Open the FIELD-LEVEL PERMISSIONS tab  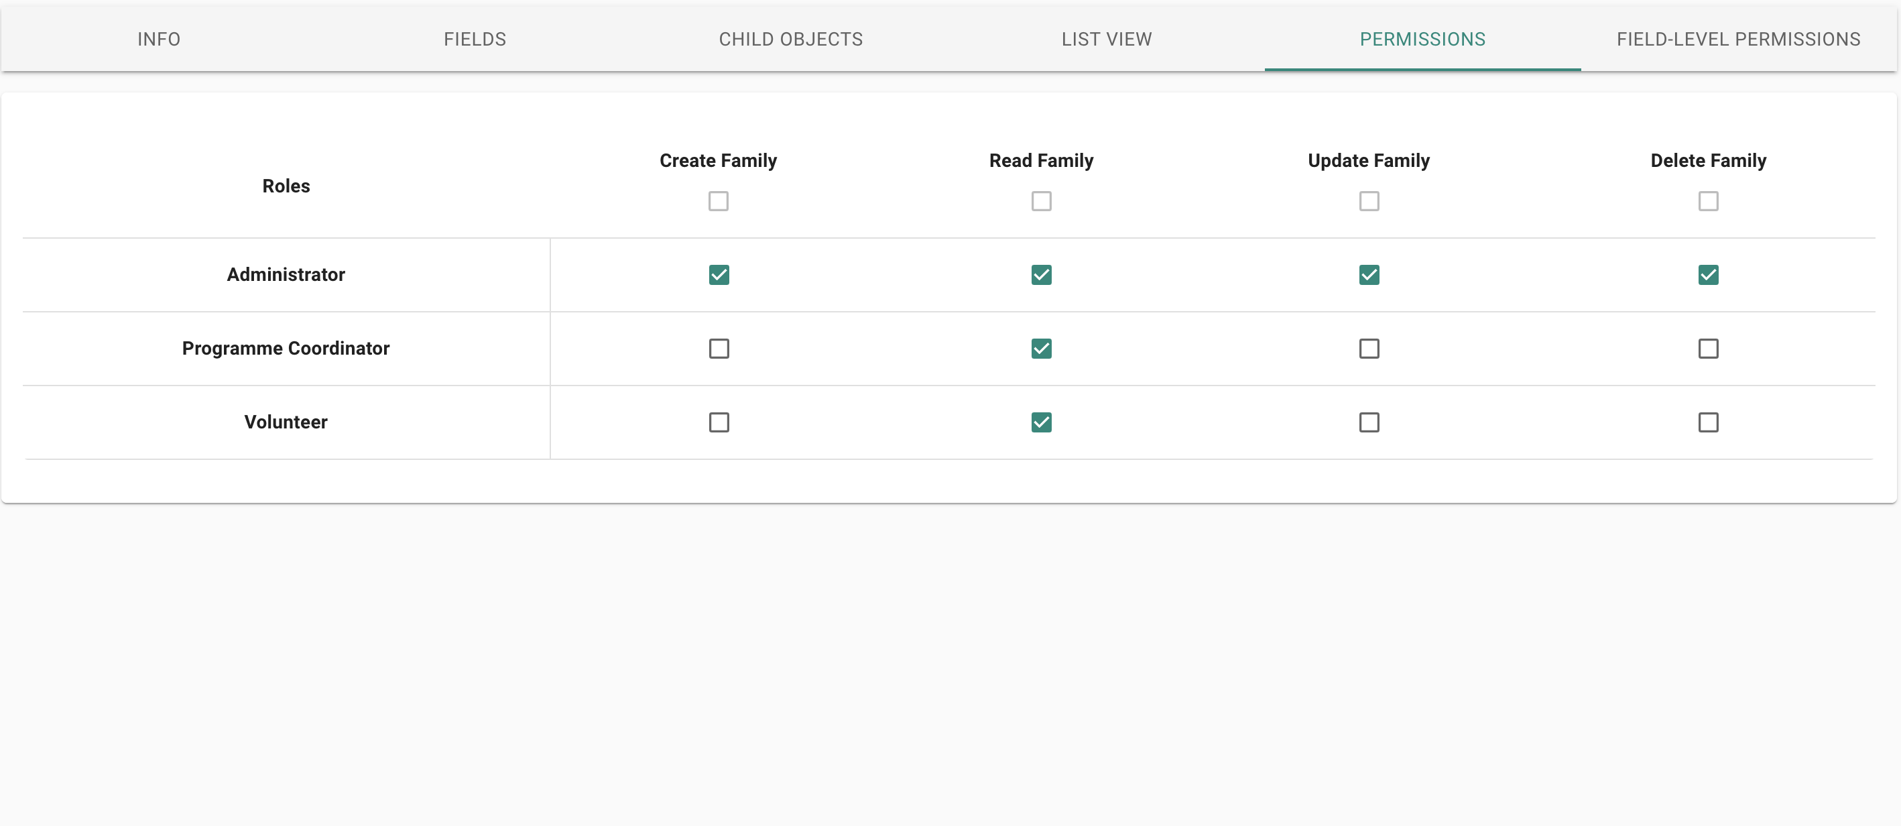1738,39
